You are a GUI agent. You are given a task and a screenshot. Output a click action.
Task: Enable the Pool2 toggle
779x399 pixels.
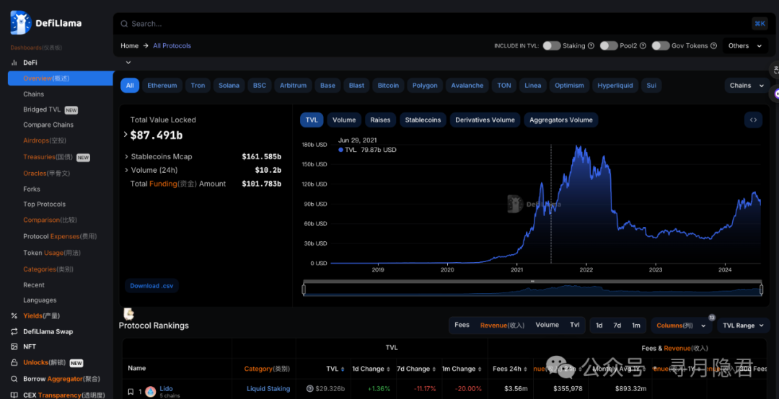tap(609, 46)
